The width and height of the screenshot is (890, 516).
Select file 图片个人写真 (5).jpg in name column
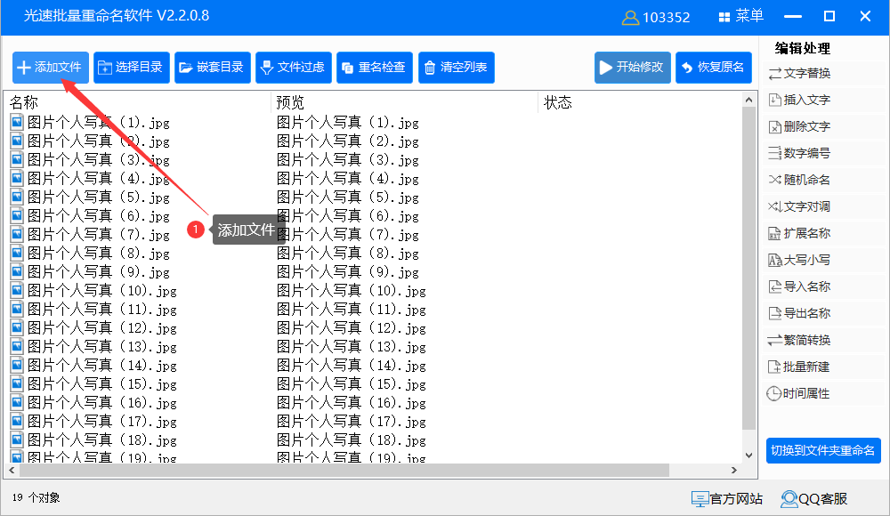coord(98,198)
